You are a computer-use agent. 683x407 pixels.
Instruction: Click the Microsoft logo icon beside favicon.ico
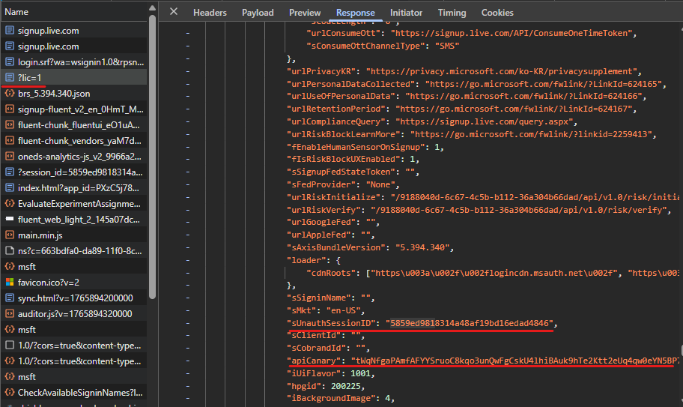tap(10, 283)
